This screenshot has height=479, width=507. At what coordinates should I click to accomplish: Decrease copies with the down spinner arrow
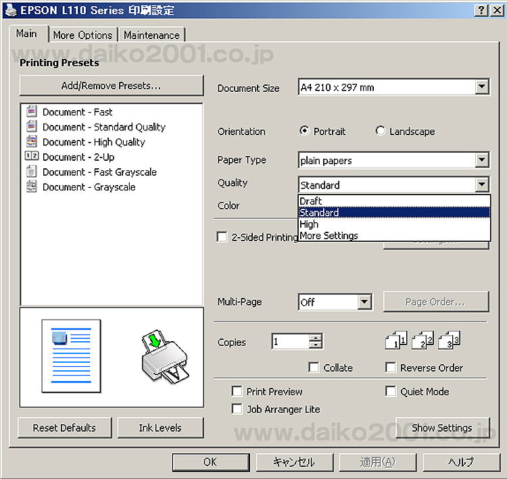tap(315, 345)
